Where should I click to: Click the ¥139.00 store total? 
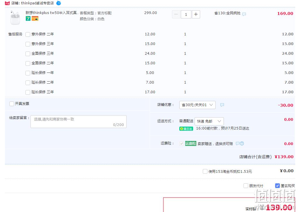284,157
